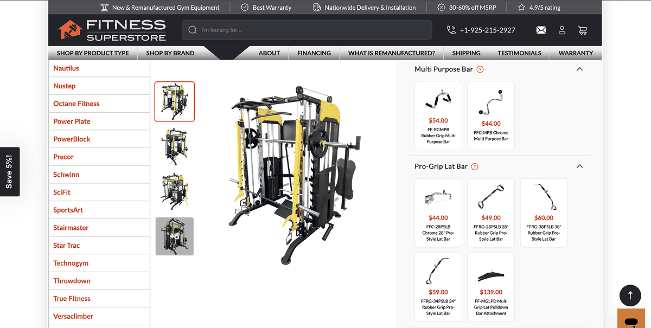The height and width of the screenshot is (328, 651).
Task: Select the third product thumbnail
Action: (175, 191)
